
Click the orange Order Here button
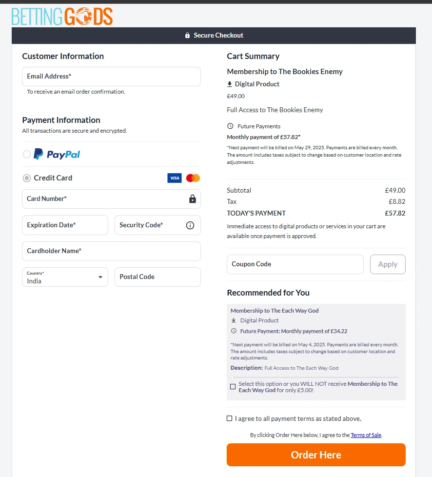click(x=316, y=455)
